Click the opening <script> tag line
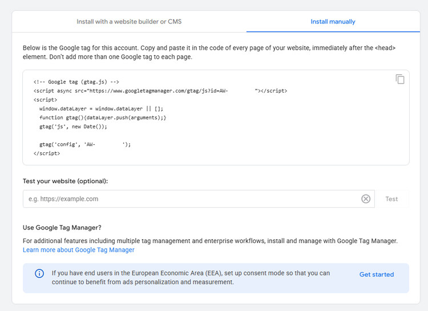 point(45,100)
